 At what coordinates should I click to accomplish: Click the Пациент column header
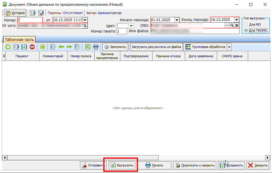(22, 56)
